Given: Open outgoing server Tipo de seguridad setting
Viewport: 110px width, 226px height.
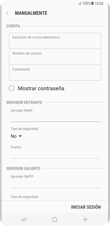Looking at the screenshot, I should point(24,196).
